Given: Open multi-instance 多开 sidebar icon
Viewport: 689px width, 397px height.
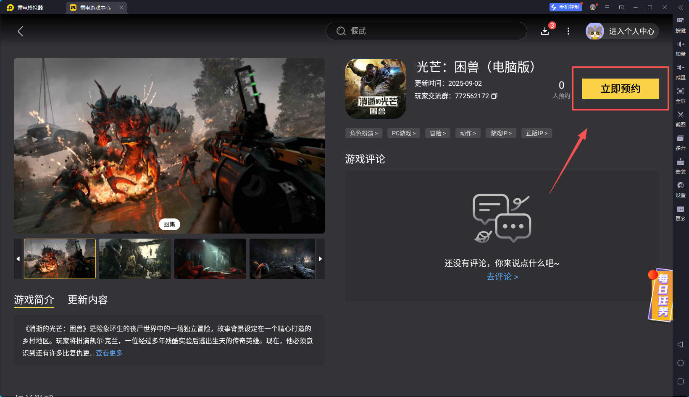Looking at the screenshot, I should [x=681, y=142].
